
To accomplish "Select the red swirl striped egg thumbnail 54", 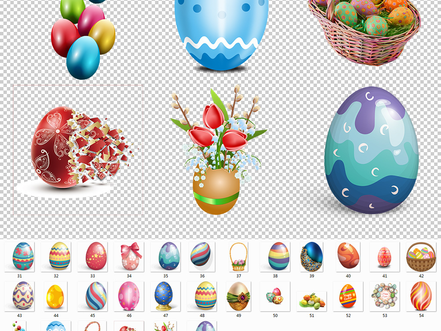I will [421, 297].
